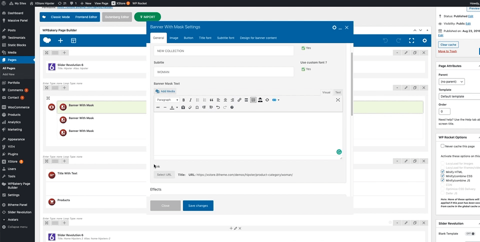480x242 pixels.
Task: Open the Title font tab
Action: point(205,38)
